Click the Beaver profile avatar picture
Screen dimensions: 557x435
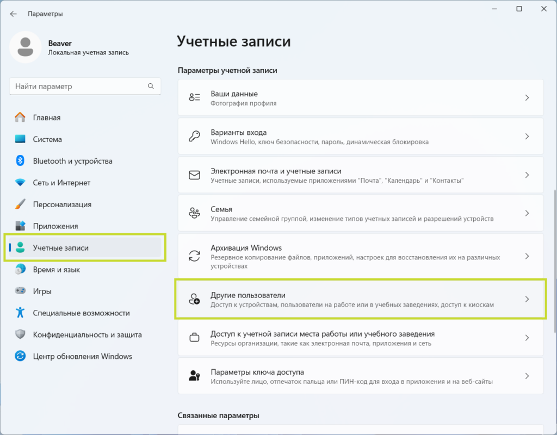click(x=25, y=47)
